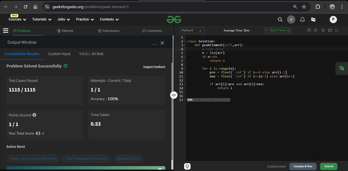Viewport: 348px width, 171px height.
Task: Click the GeeksforGeeks logo
Action: [174, 19]
